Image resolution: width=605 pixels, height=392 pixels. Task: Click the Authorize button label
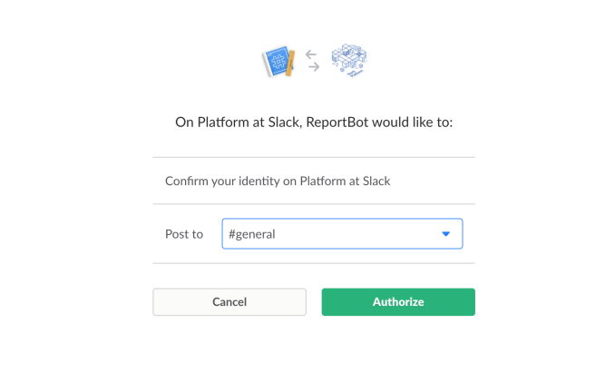pyautogui.click(x=398, y=302)
